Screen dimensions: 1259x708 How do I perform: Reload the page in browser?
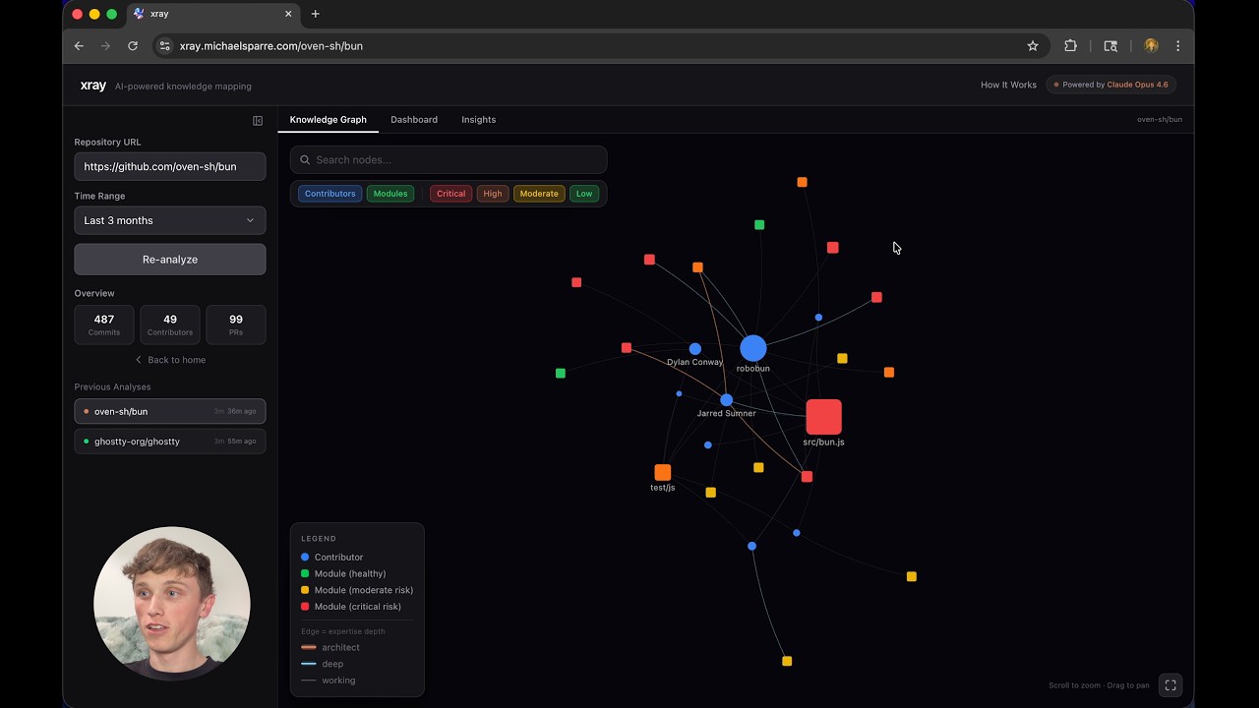[x=133, y=45]
